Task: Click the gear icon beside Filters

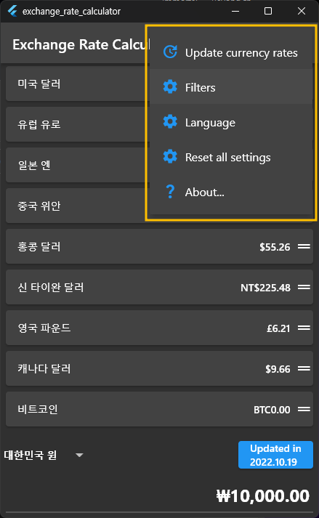Action: [170, 87]
